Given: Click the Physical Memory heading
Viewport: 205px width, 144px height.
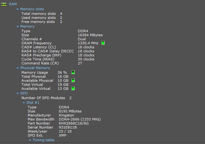Looking at the screenshot, I should point(35,68).
